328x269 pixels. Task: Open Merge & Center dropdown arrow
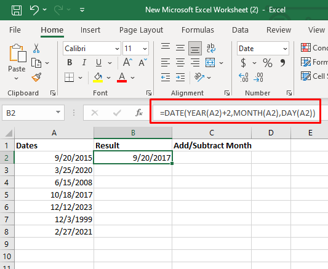(x=222, y=63)
